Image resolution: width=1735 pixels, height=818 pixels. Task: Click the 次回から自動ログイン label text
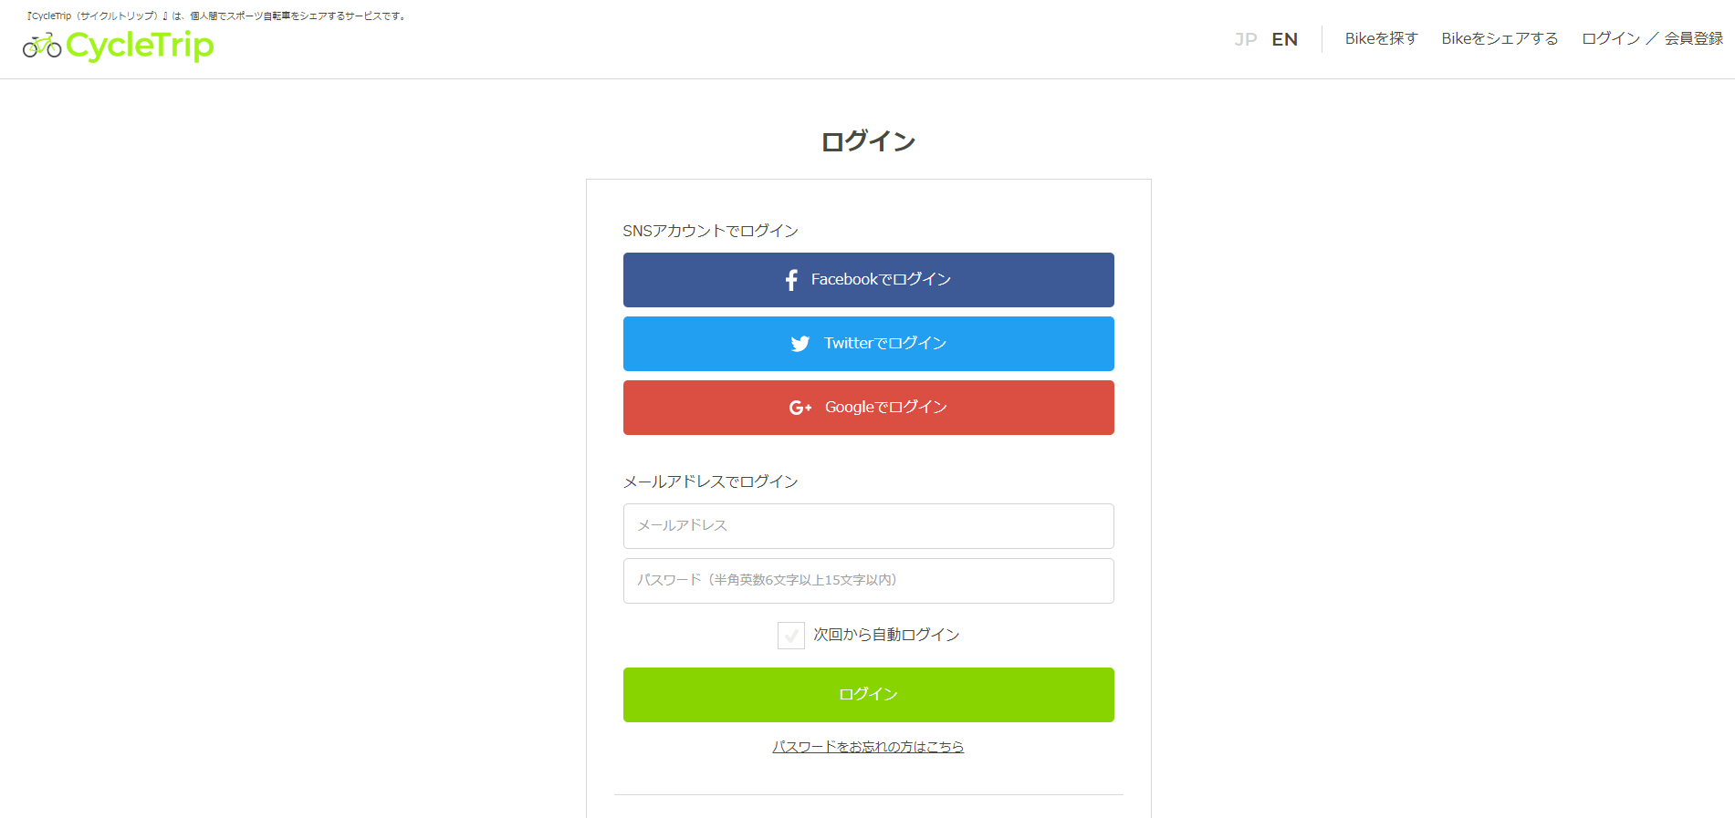pyautogui.click(x=886, y=635)
